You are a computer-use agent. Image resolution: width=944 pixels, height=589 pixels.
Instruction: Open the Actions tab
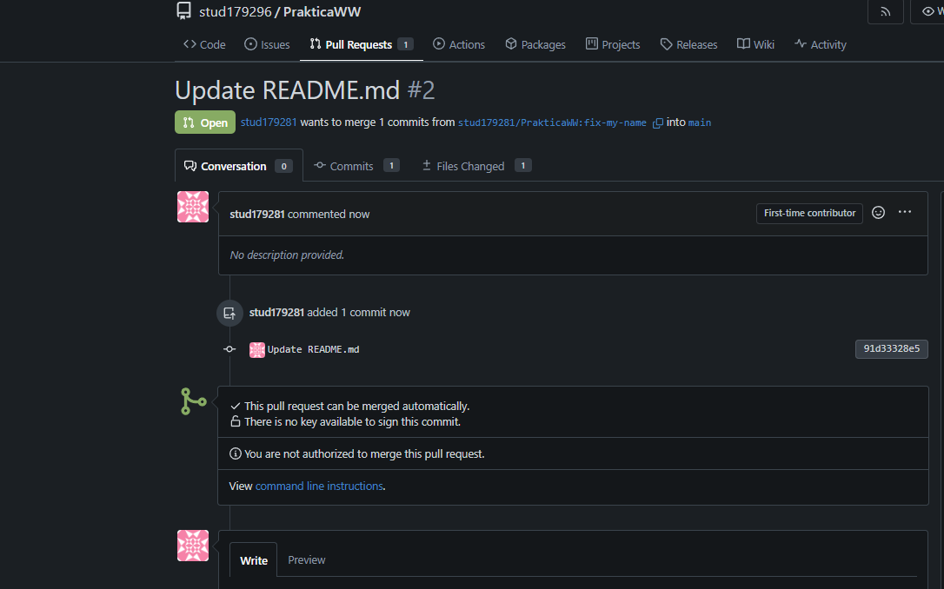pyautogui.click(x=459, y=44)
